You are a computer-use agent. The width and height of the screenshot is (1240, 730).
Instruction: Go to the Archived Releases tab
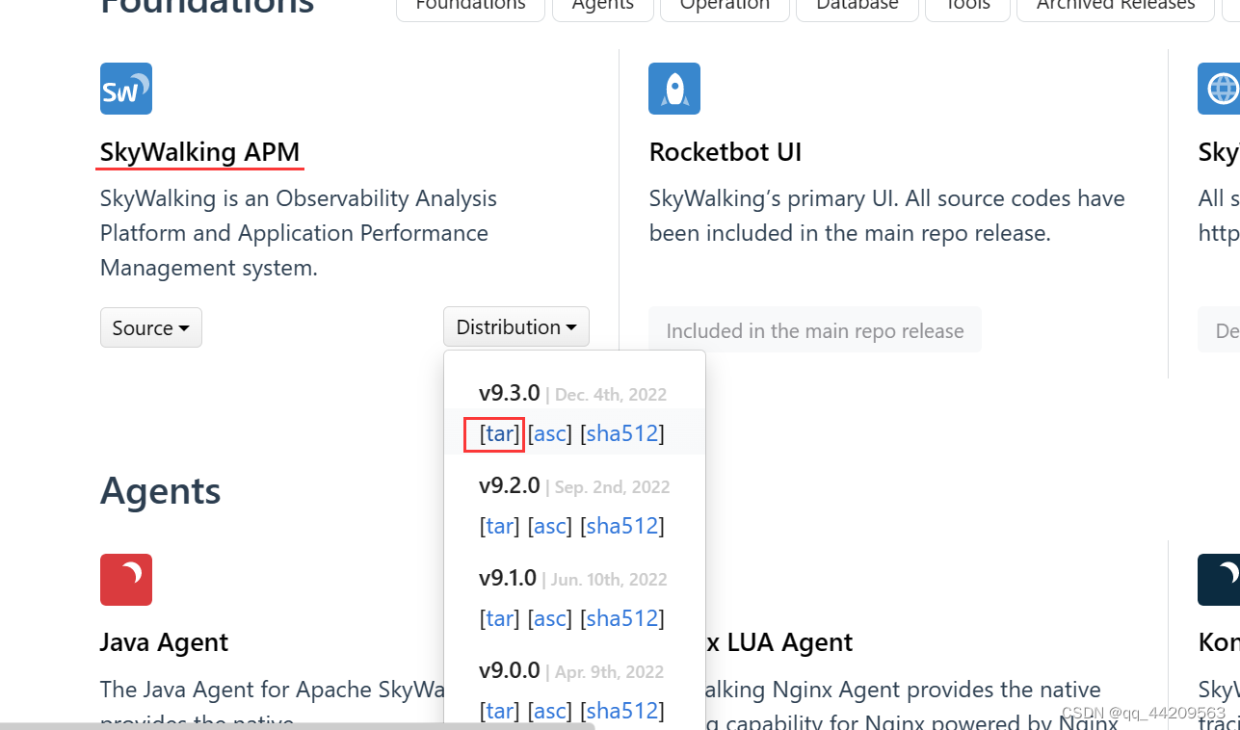click(1116, 5)
